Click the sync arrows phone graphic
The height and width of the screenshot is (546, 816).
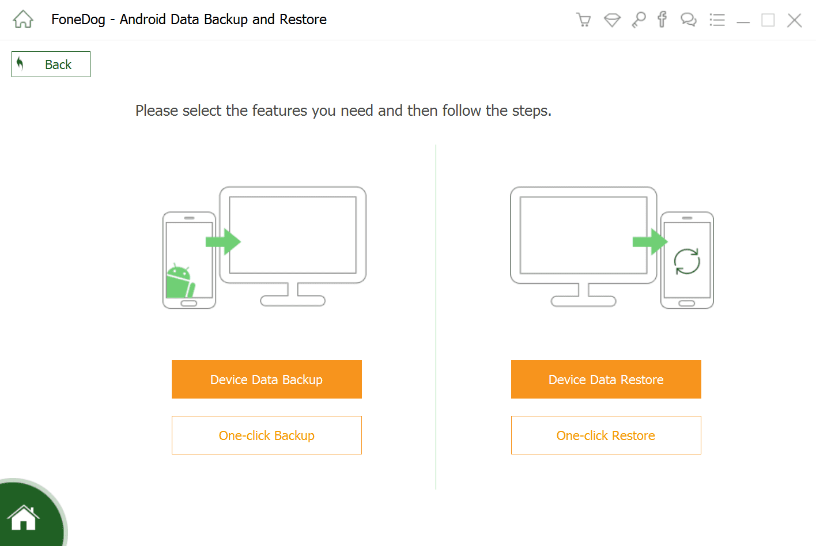tap(687, 260)
